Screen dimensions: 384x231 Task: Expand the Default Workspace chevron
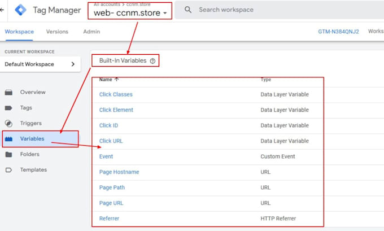tap(73, 64)
